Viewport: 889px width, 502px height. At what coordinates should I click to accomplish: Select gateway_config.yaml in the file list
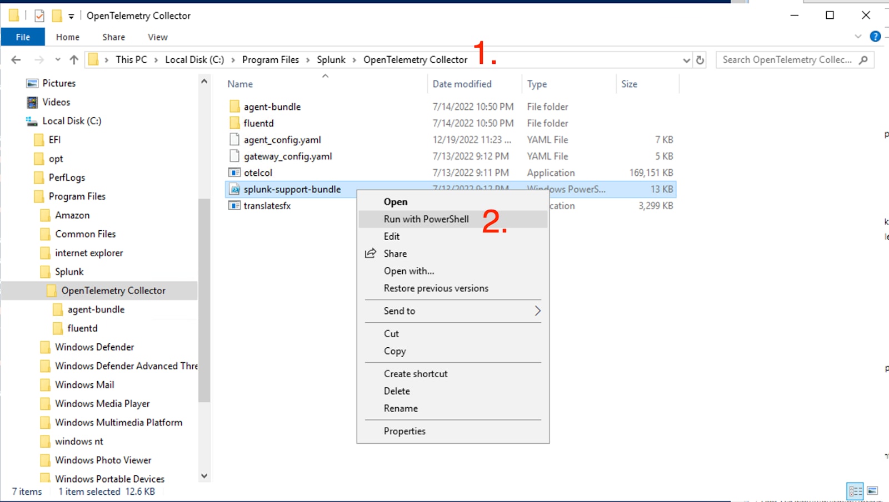coord(288,156)
